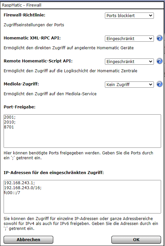This screenshot has height=246, width=165.
Task: Open help for Homematic XML-RPC API
Action: [159, 38]
